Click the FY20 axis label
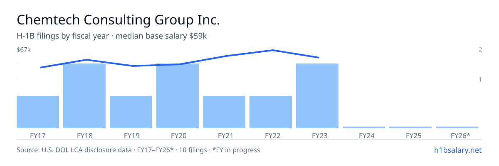 [x=178, y=136]
